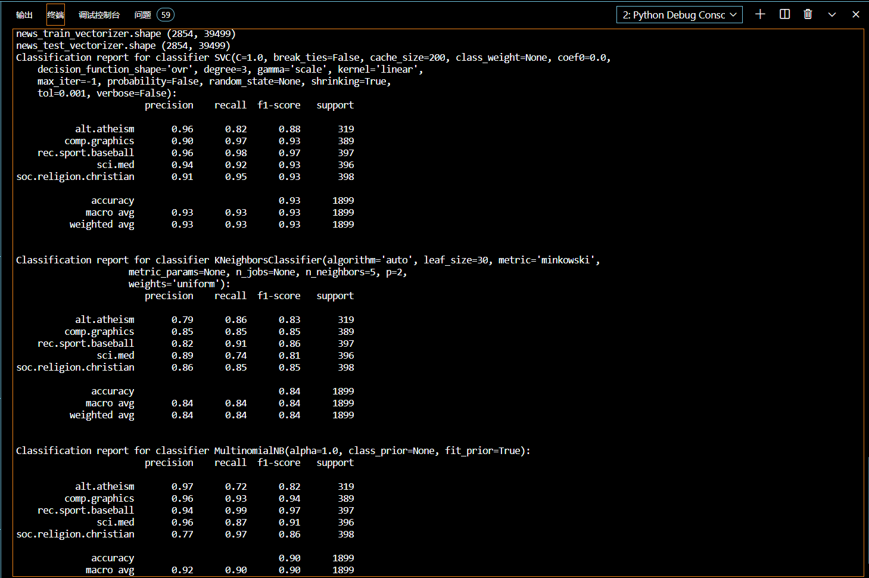869x578 pixels.
Task: Switch to the 终端 (Terminal) tab
Action: tap(55, 15)
